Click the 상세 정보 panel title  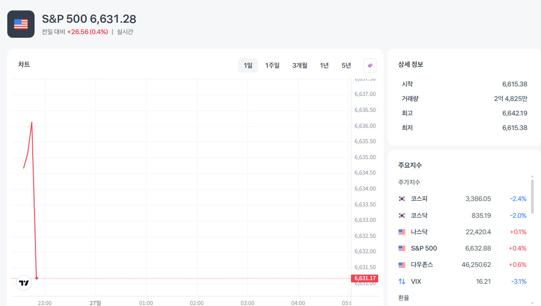[x=411, y=65]
